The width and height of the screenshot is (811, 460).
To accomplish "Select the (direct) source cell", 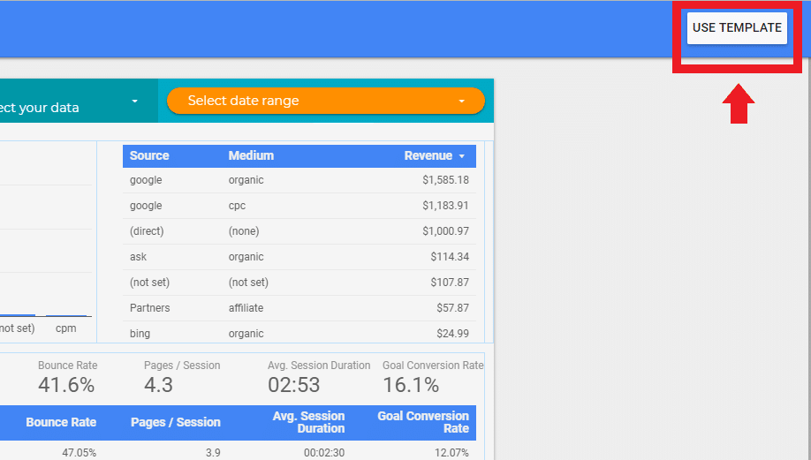I will pyautogui.click(x=147, y=231).
